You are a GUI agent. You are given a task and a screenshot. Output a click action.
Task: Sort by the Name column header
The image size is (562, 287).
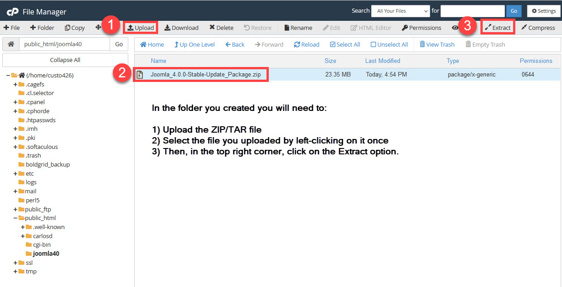[x=159, y=61]
